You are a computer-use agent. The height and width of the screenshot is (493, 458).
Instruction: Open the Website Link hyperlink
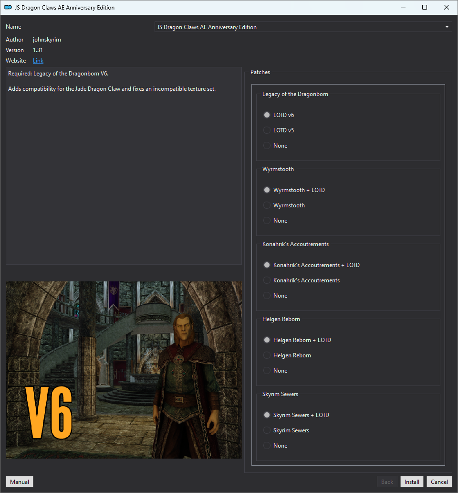(38, 61)
